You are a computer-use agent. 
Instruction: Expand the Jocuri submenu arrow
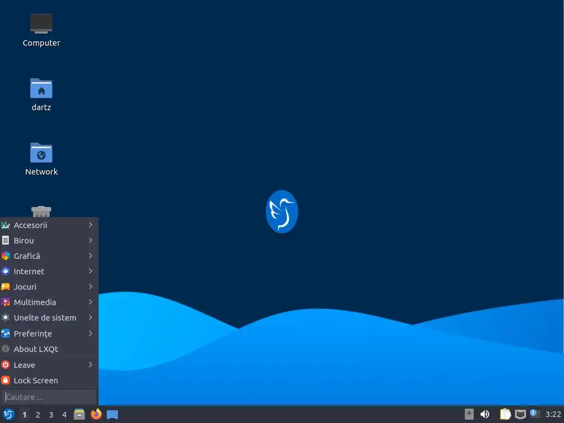[91, 286]
